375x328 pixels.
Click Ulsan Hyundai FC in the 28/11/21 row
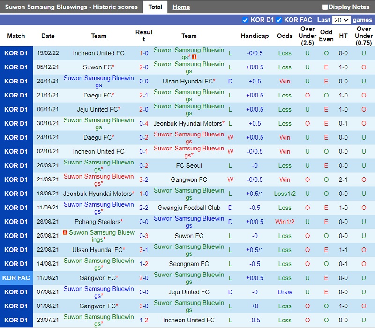point(187,81)
